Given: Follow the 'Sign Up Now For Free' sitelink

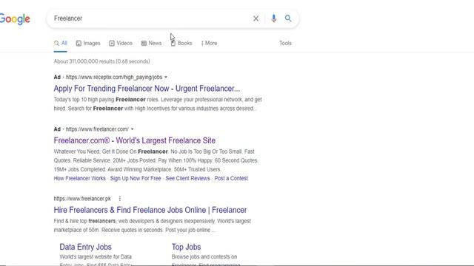Looking at the screenshot, I should point(136,178).
